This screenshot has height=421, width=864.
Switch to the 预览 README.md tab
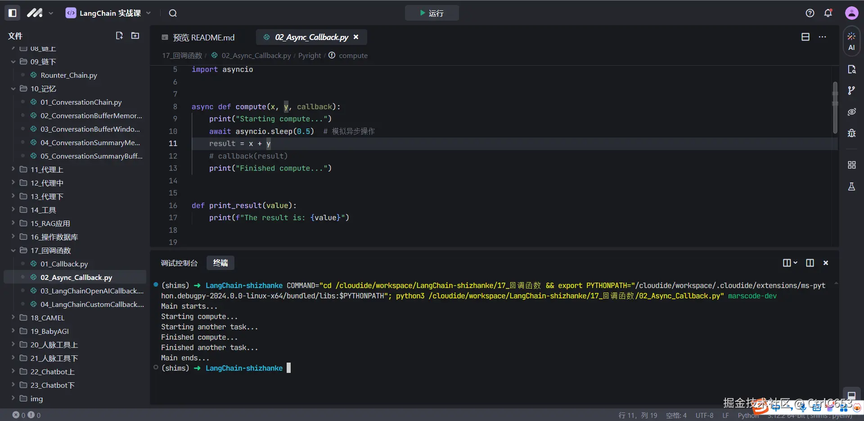pos(198,37)
